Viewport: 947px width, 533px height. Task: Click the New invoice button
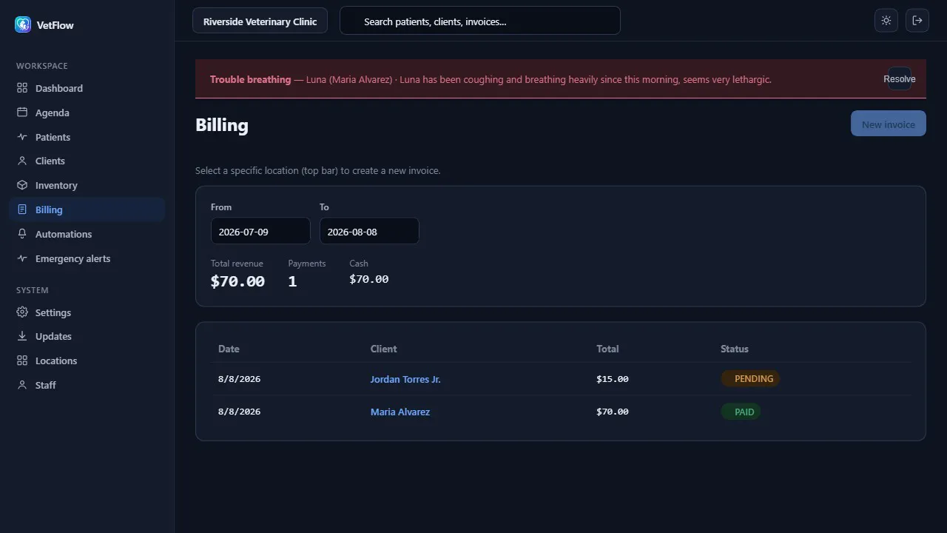[888, 124]
